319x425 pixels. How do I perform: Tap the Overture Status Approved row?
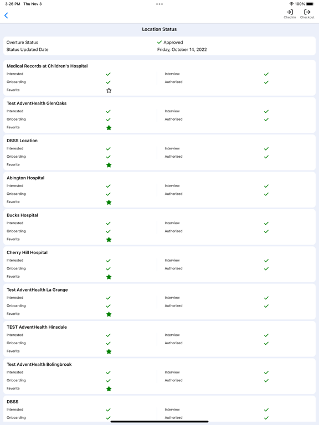pos(159,42)
